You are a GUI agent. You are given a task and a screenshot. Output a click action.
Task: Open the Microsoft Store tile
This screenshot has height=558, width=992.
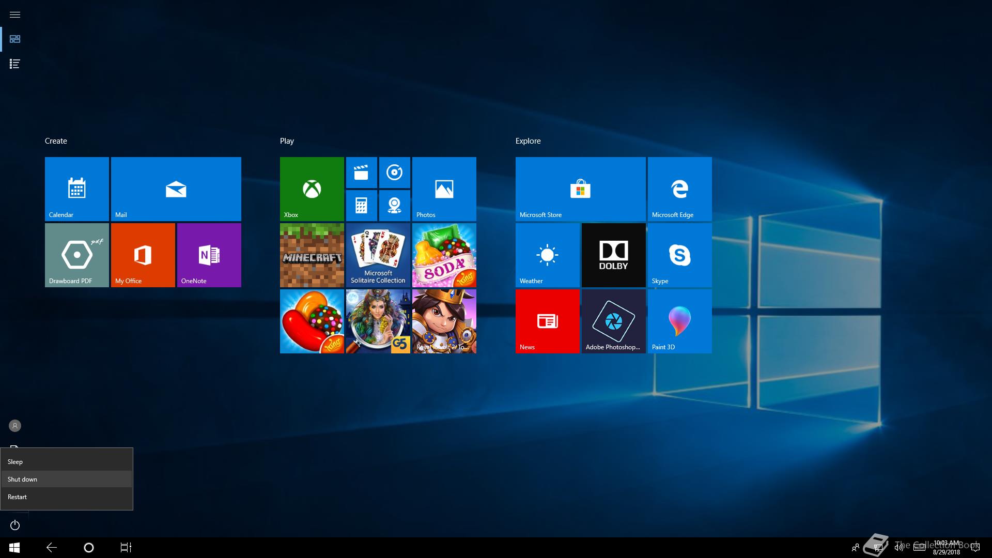(x=581, y=189)
